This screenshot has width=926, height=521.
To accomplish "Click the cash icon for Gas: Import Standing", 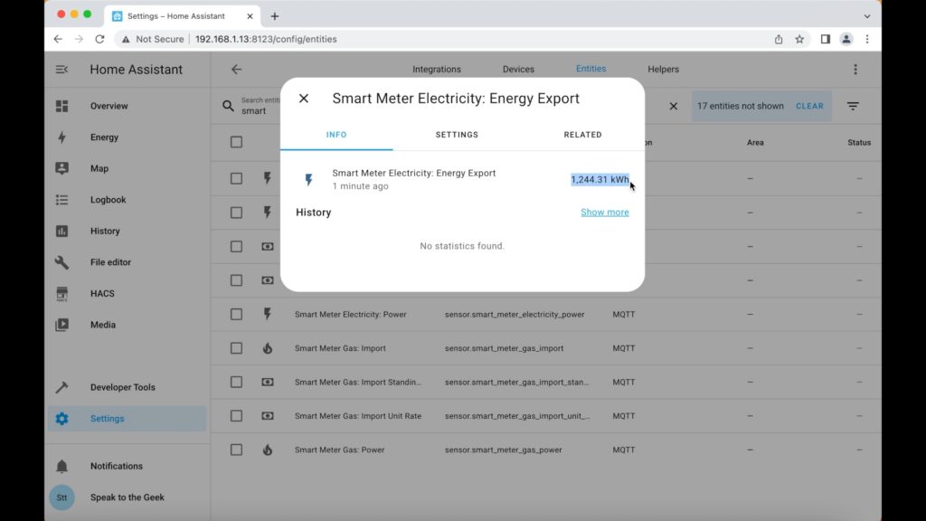I will [268, 383].
